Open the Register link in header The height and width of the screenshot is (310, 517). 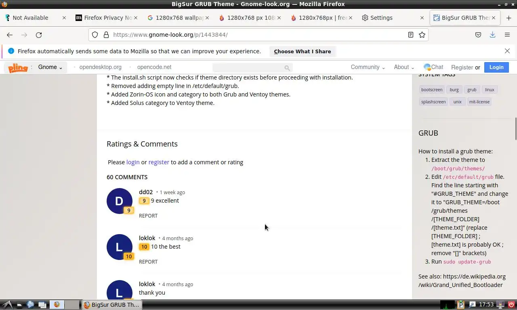[x=462, y=67]
